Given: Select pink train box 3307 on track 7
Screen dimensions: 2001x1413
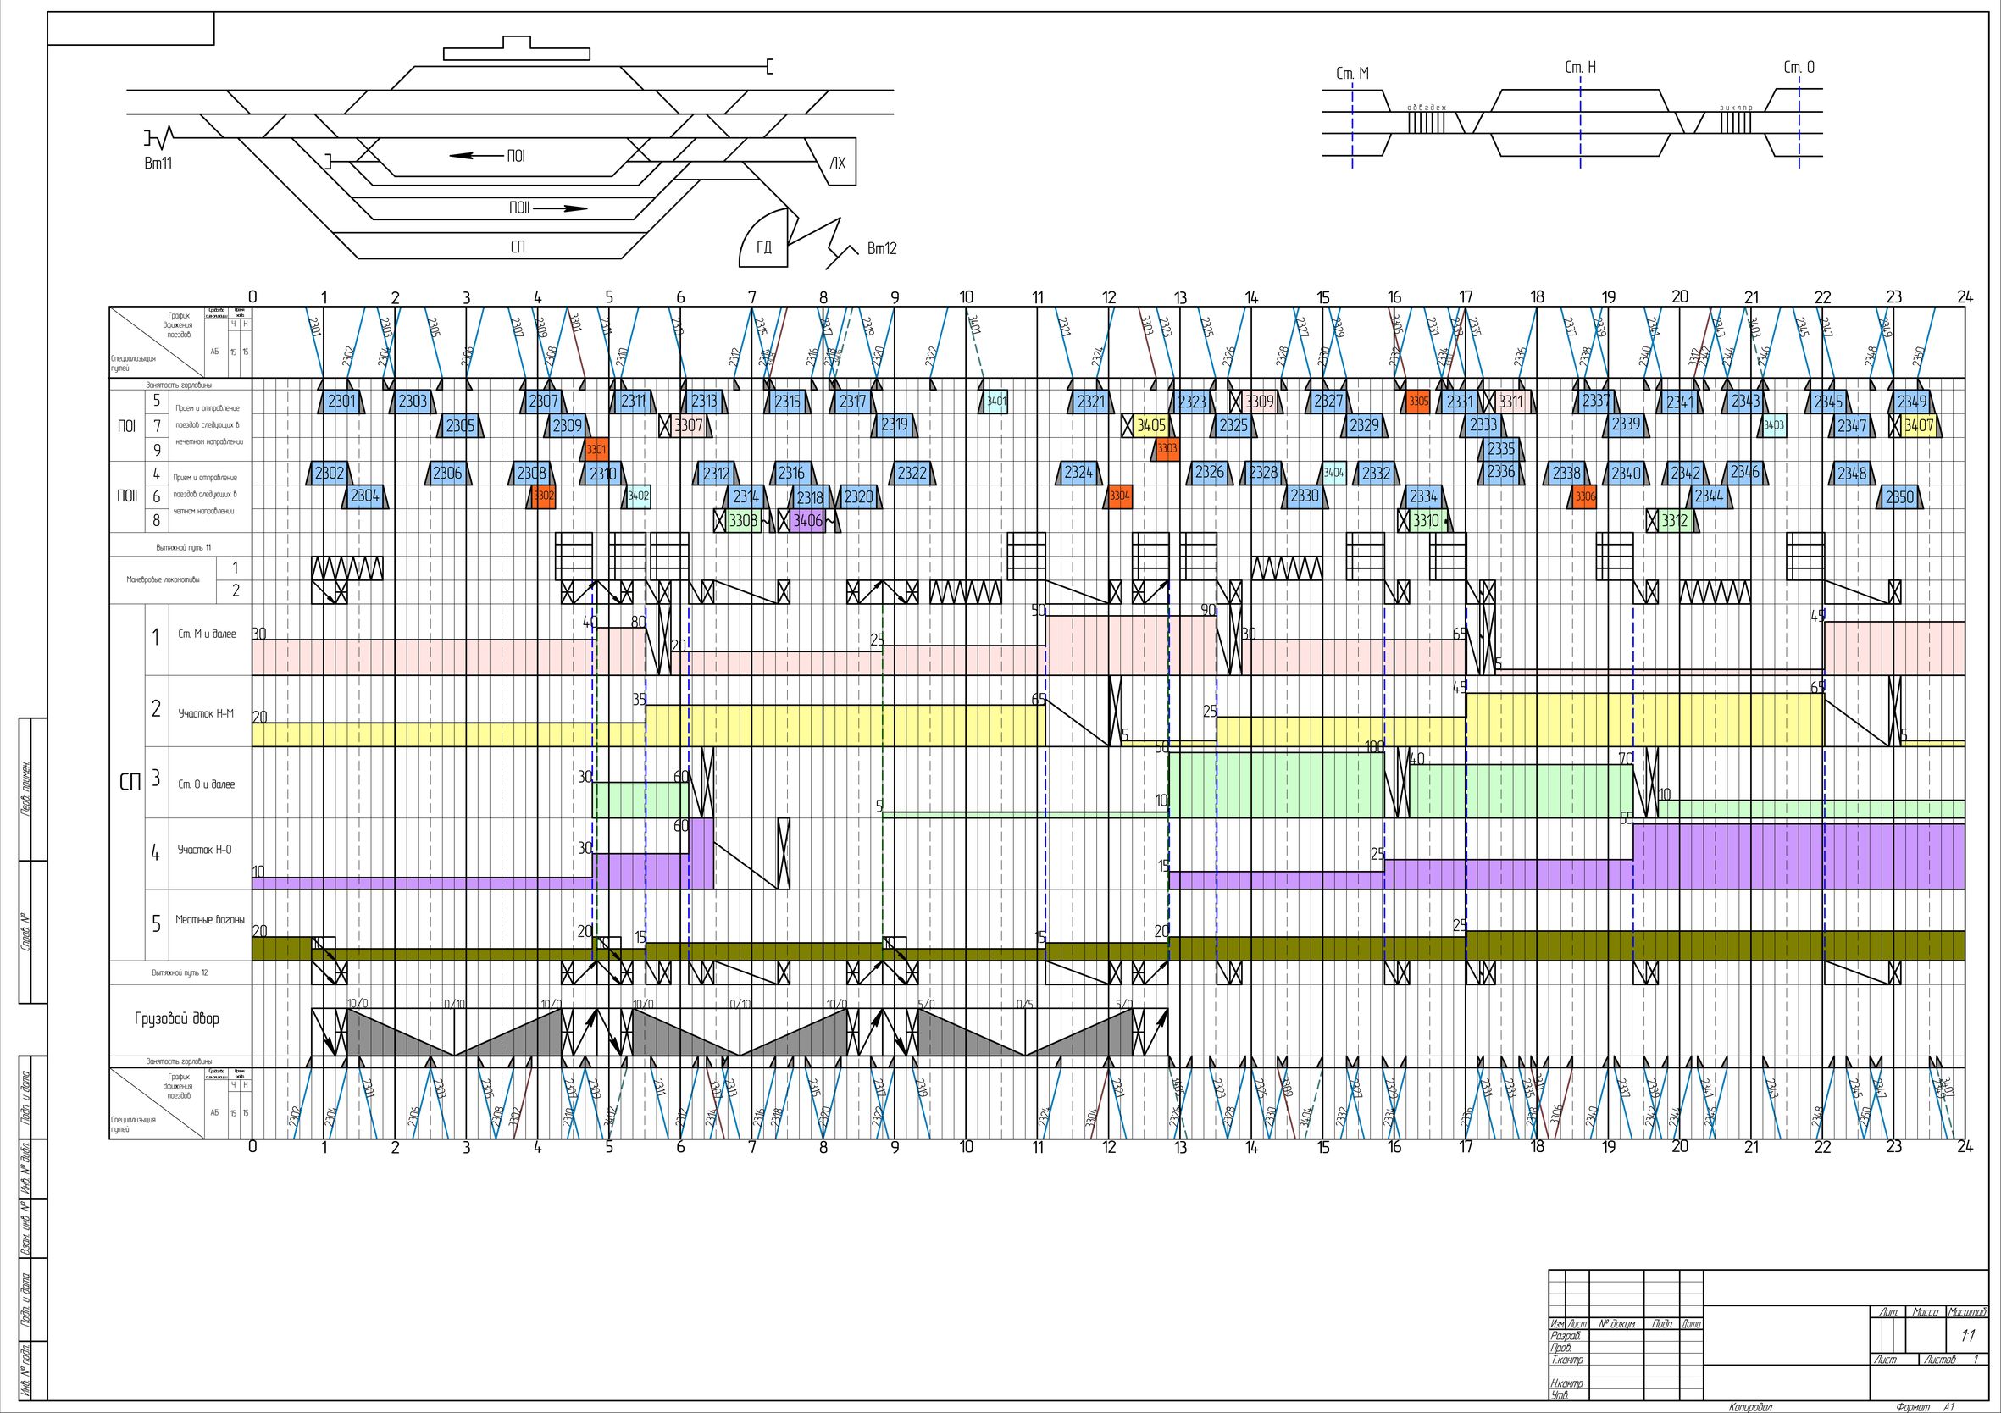Looking at the screenshot, I should 689,425.
